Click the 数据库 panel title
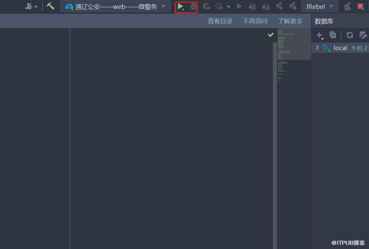The image size is (369, 249). pos(324,22)
